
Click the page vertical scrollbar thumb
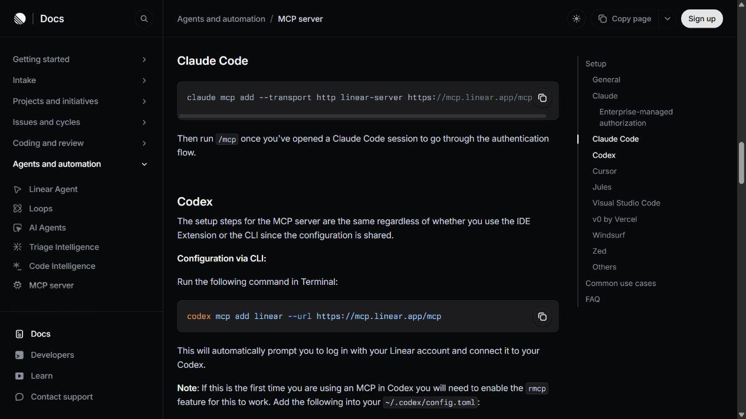(x=741, y=163)
